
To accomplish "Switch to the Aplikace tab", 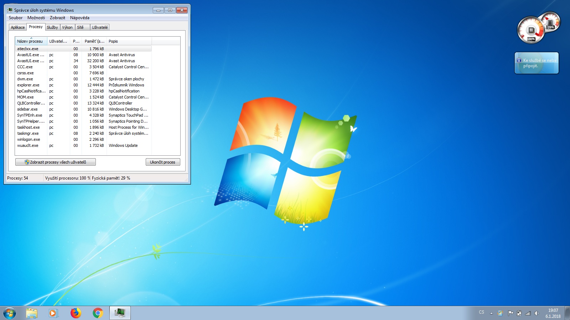I will coord(18,27).
